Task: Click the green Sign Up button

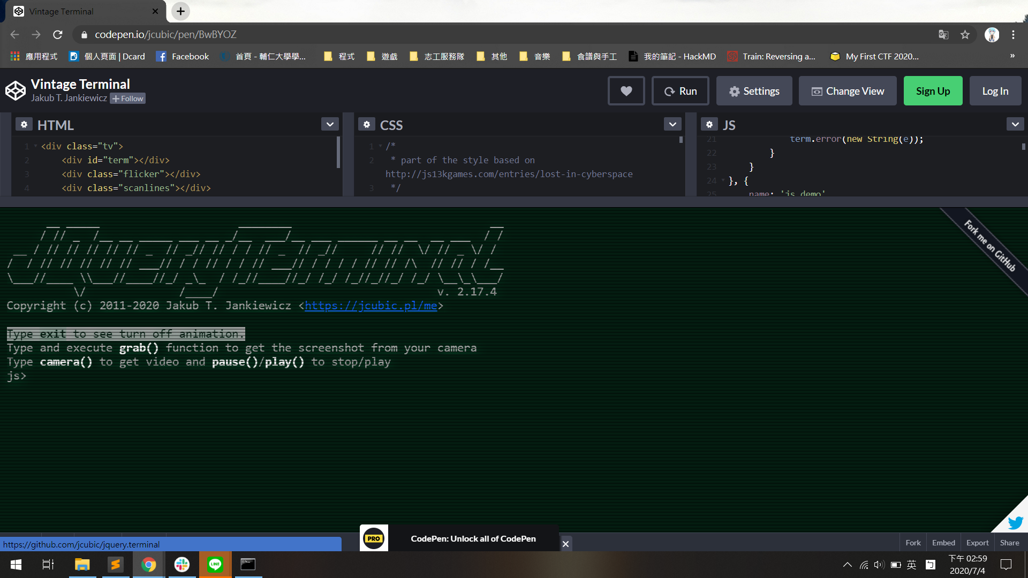Action: [933, 91]
